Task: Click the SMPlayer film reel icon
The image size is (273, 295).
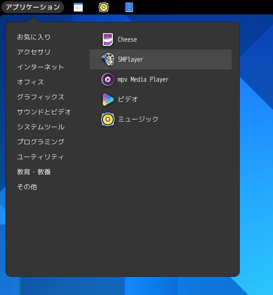Action: (108, 59)
